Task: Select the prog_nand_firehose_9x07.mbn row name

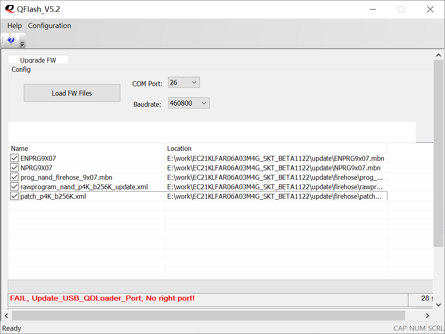Action: (x=66, y=177)
